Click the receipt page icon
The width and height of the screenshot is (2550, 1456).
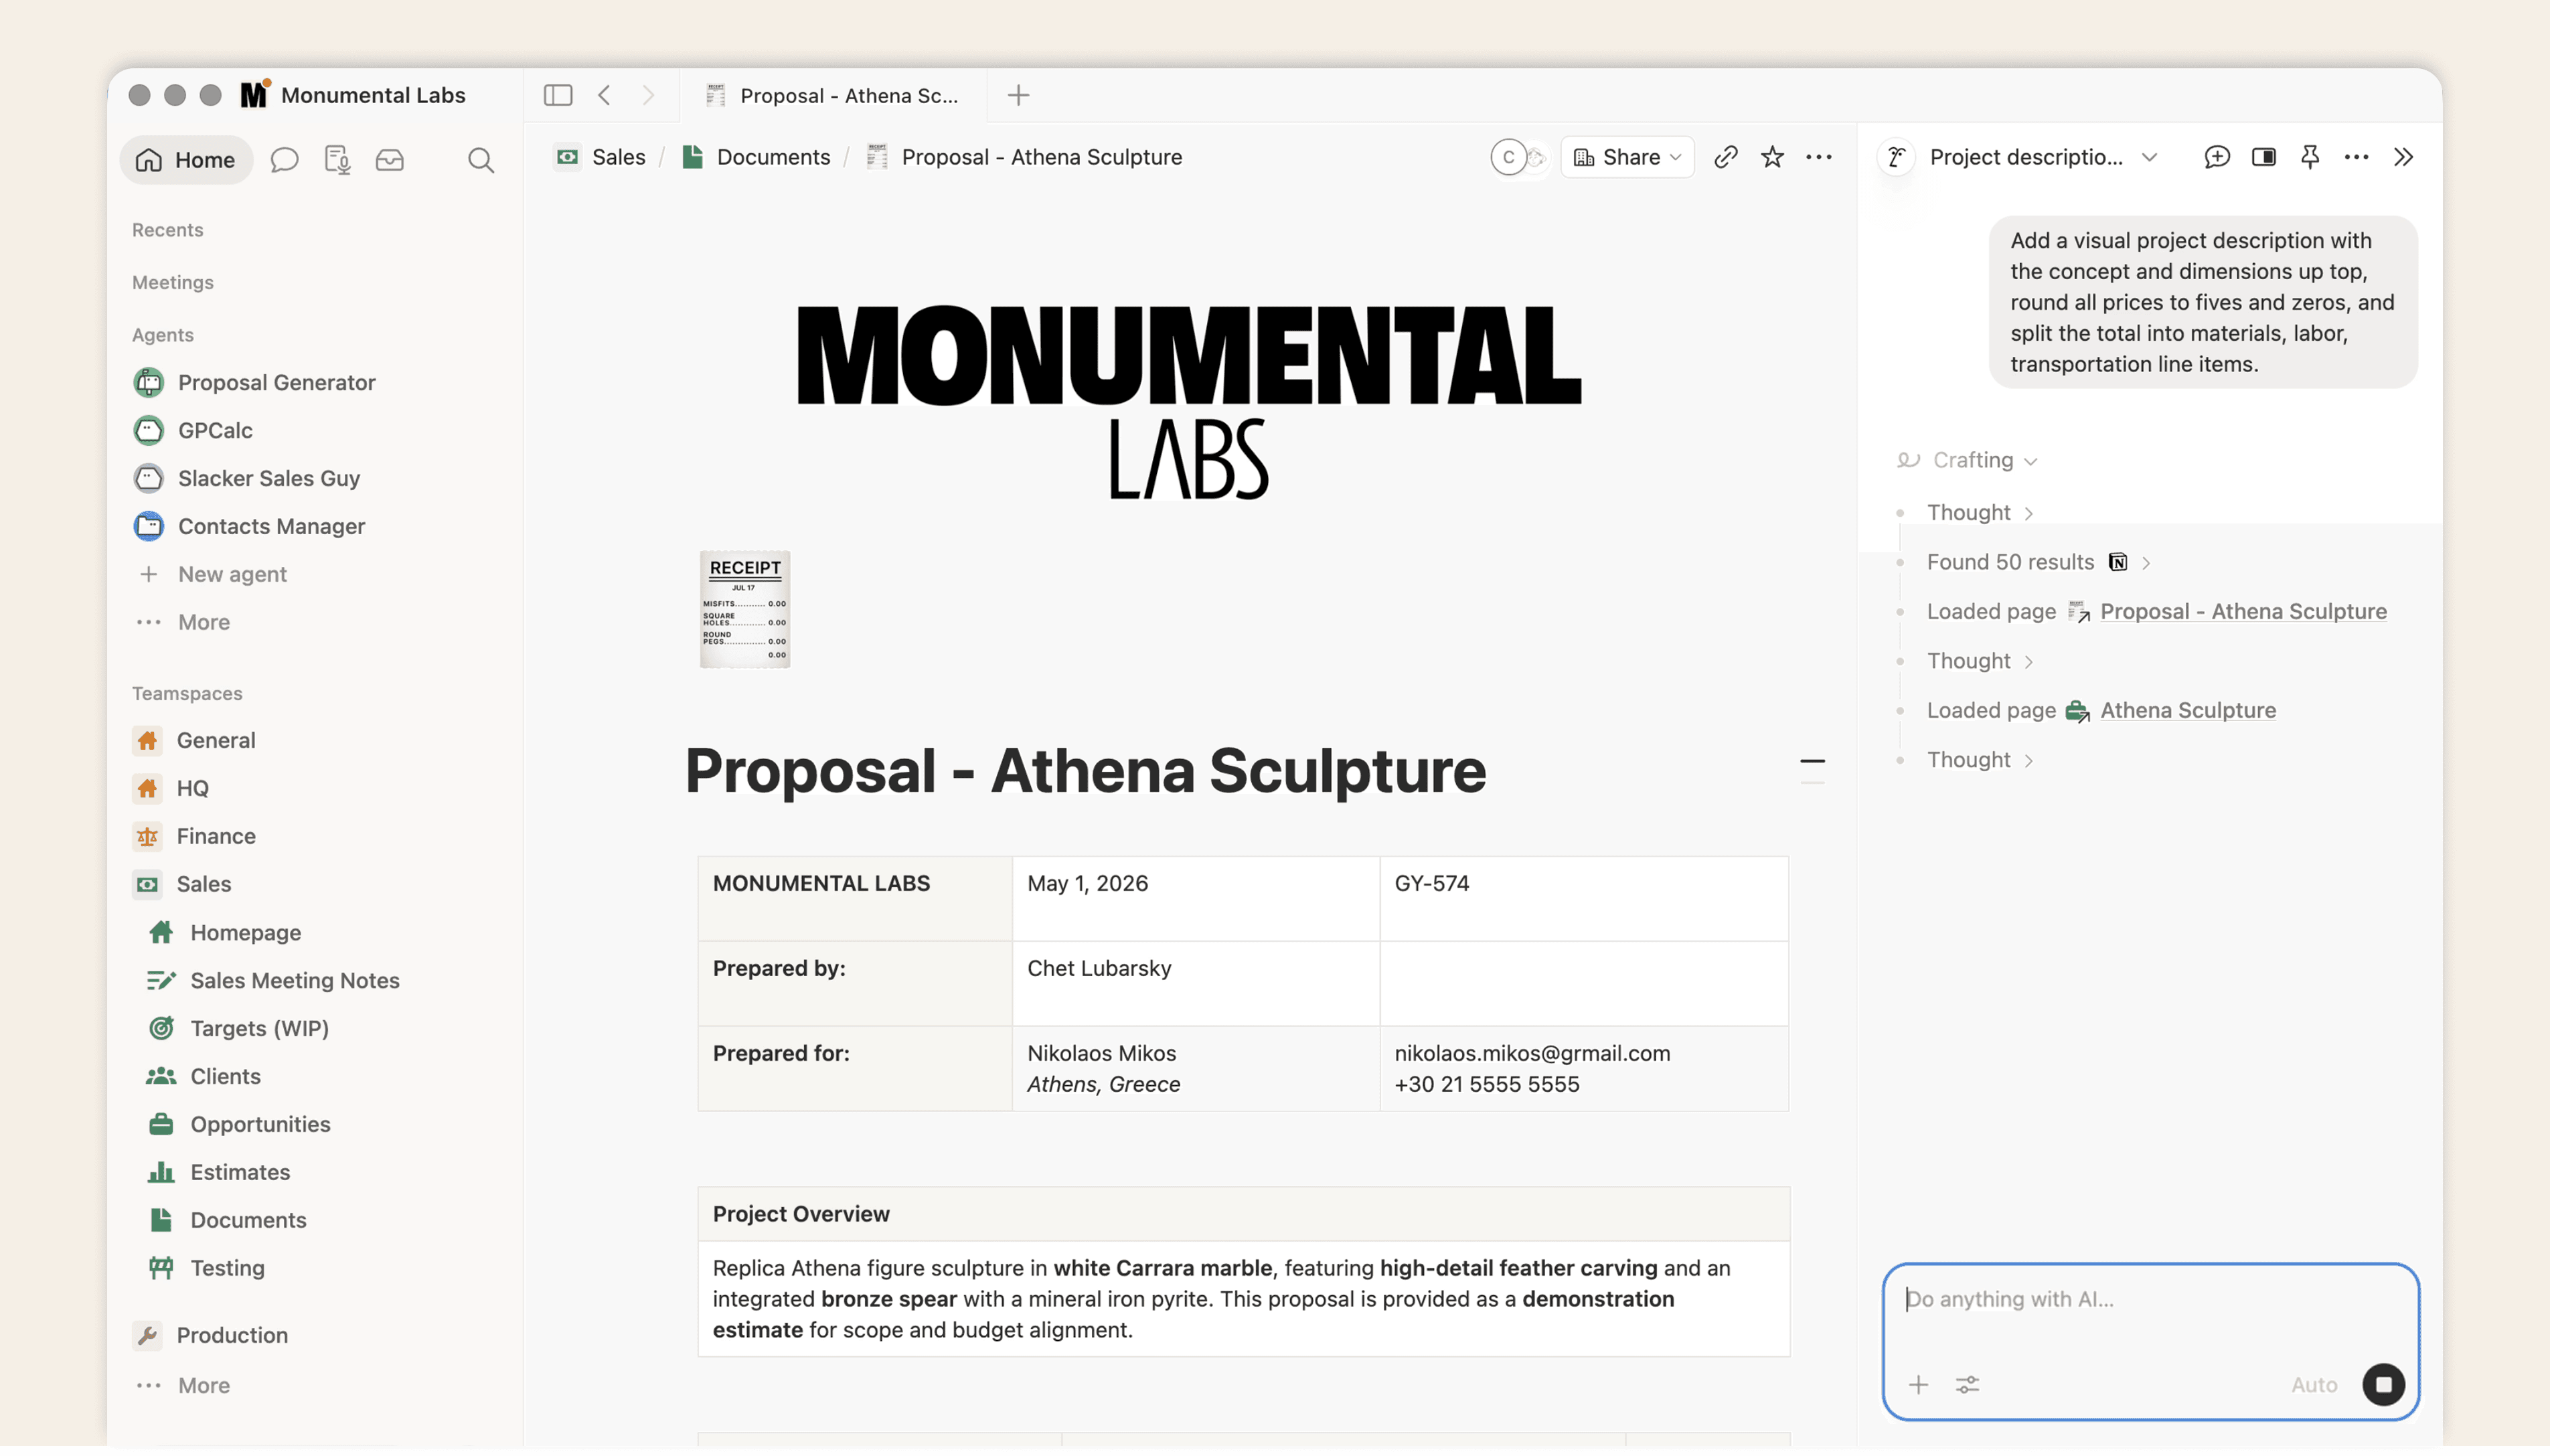tap(745, 609)
